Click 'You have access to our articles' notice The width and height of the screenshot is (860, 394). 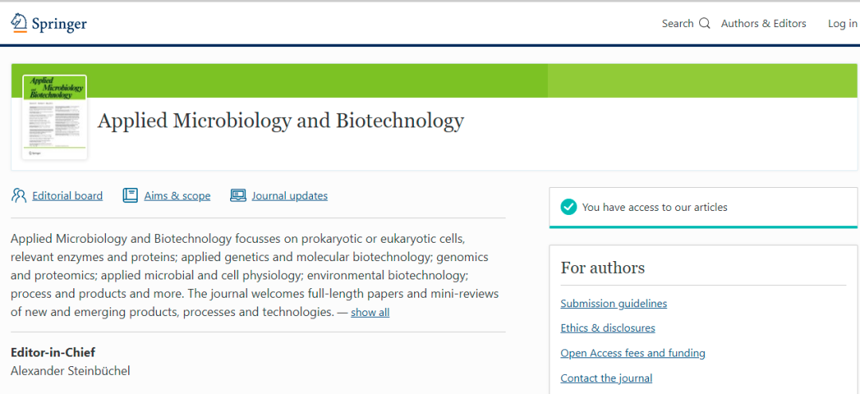click(655, 207)
